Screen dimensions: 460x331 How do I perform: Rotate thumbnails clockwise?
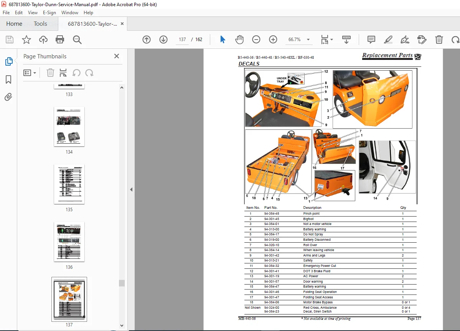point(89,73)
